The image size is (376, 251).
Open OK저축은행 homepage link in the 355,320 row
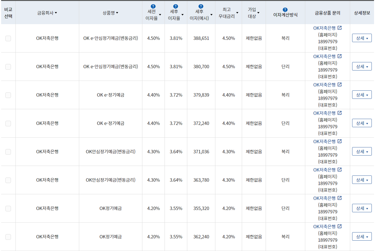point(327,198)
